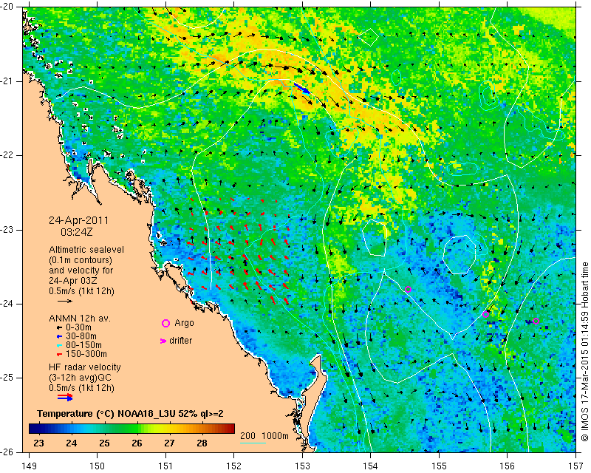This screenshot has width=591, height=473.
Task: Click the cyan 80-150m legend arrow
Action: [59, 345]
